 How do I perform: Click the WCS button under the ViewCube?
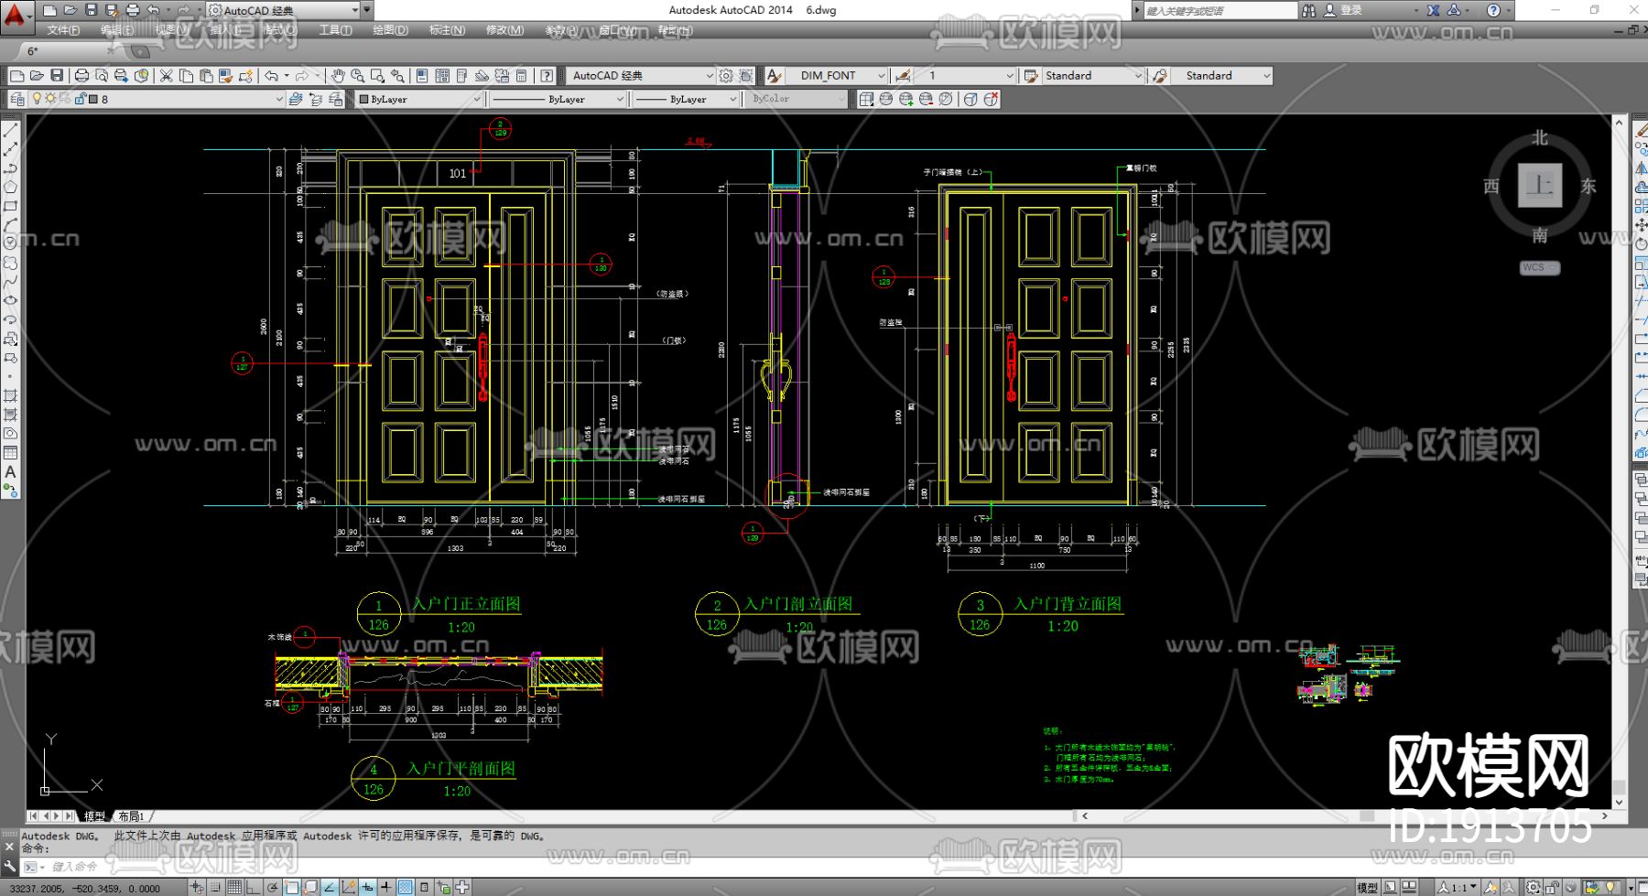point(1539,268)
